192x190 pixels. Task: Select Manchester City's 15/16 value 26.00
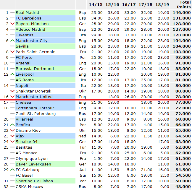[113, 40]
